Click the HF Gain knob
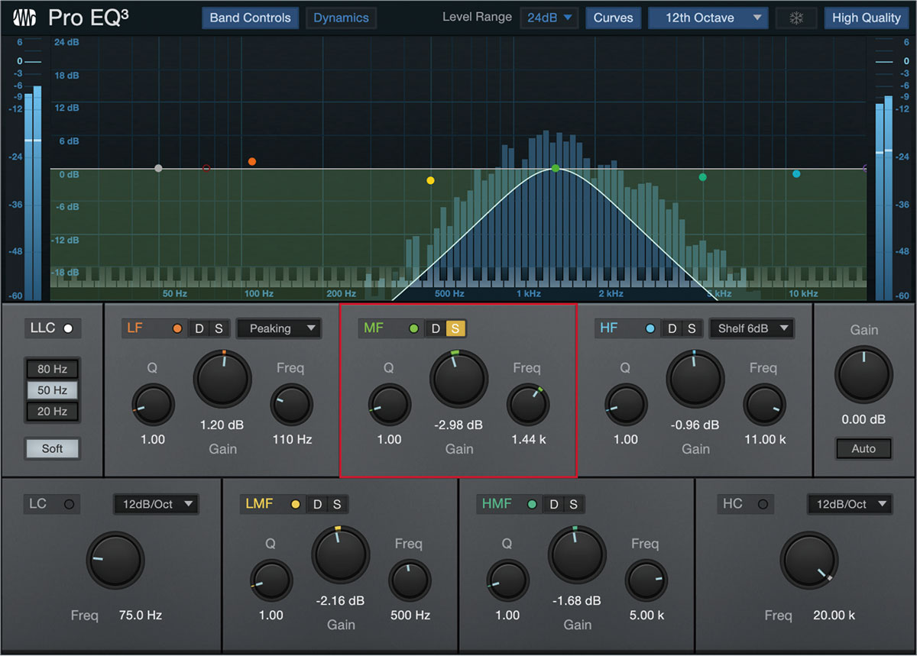 [695, 379]
